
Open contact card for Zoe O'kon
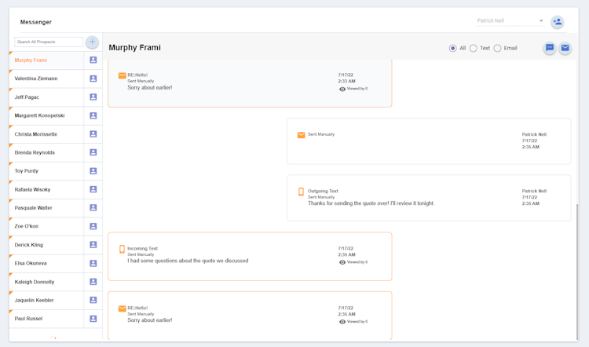click(93, 226)
